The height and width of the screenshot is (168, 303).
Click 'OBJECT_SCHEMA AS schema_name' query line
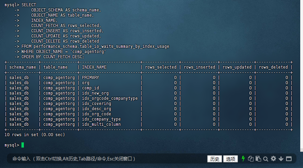(x=66, y=10)
